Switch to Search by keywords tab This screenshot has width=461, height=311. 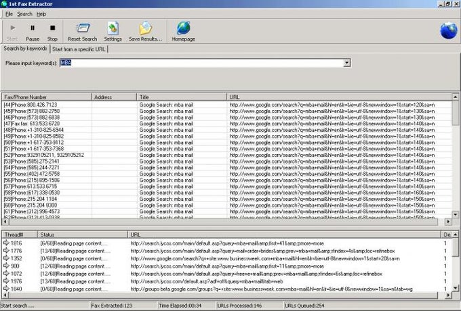click(25, 49)
